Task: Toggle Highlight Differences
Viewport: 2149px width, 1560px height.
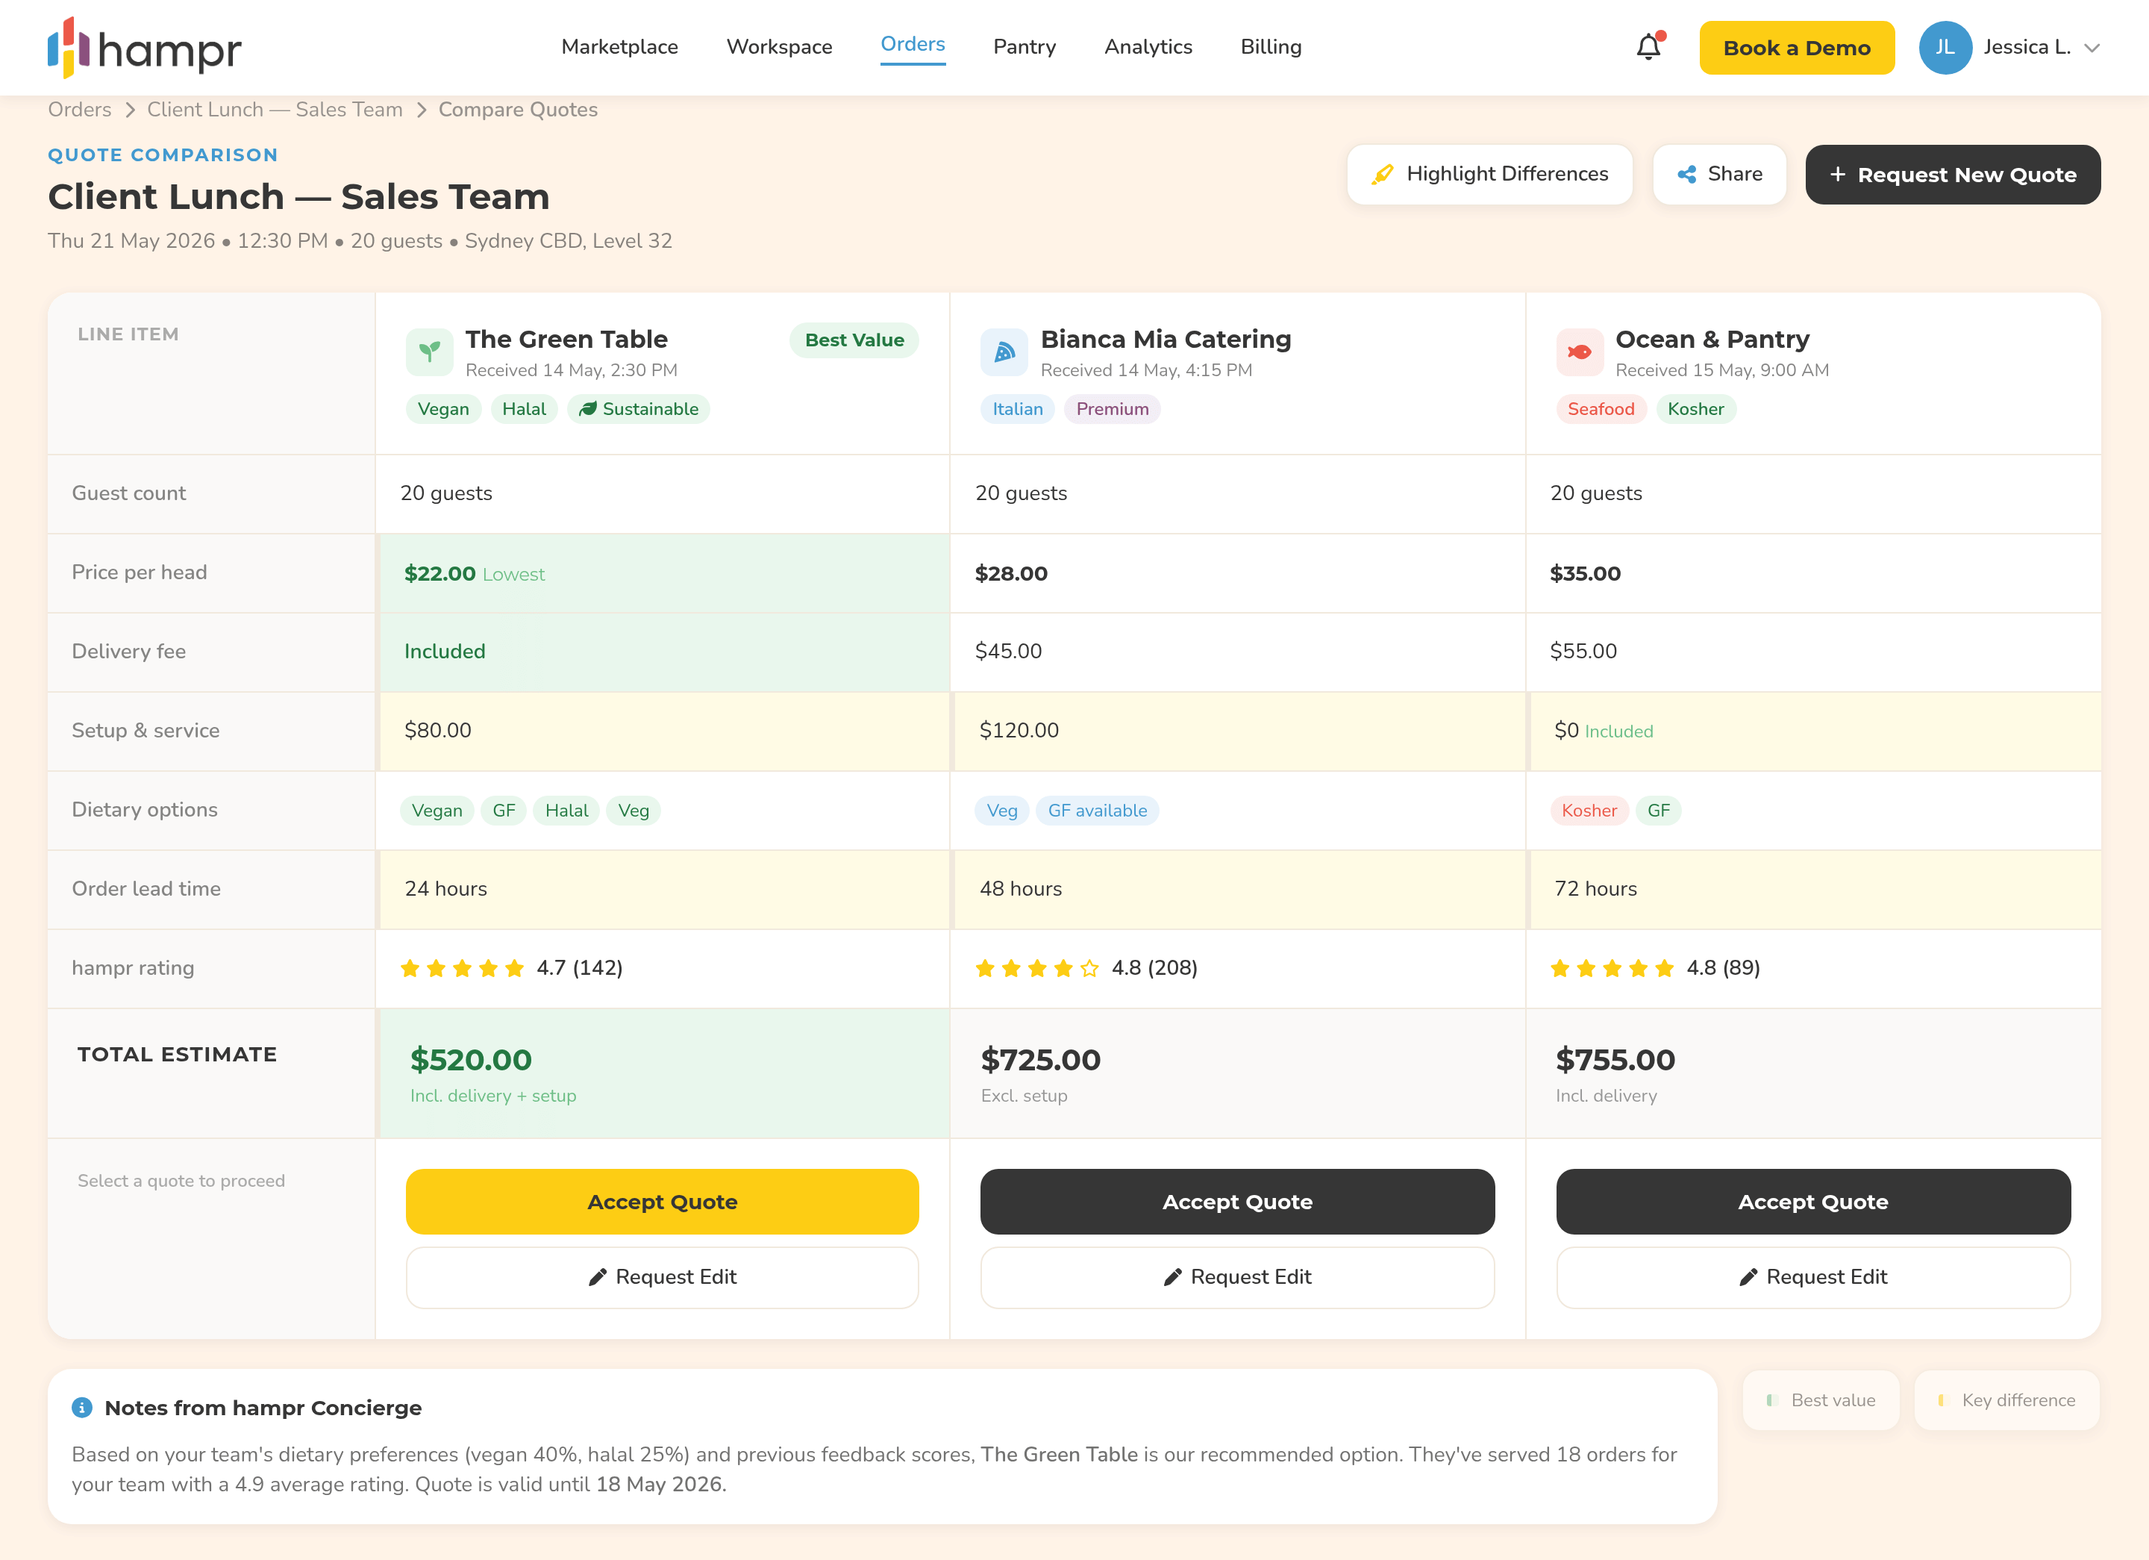Action: coord(1489,175)
